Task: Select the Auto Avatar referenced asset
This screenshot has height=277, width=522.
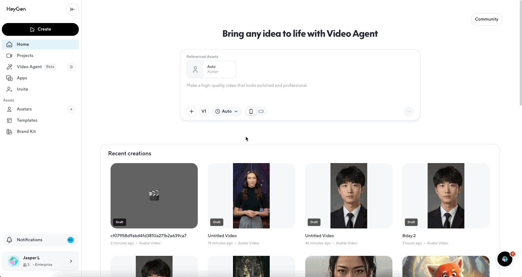Action: (211, 69)
